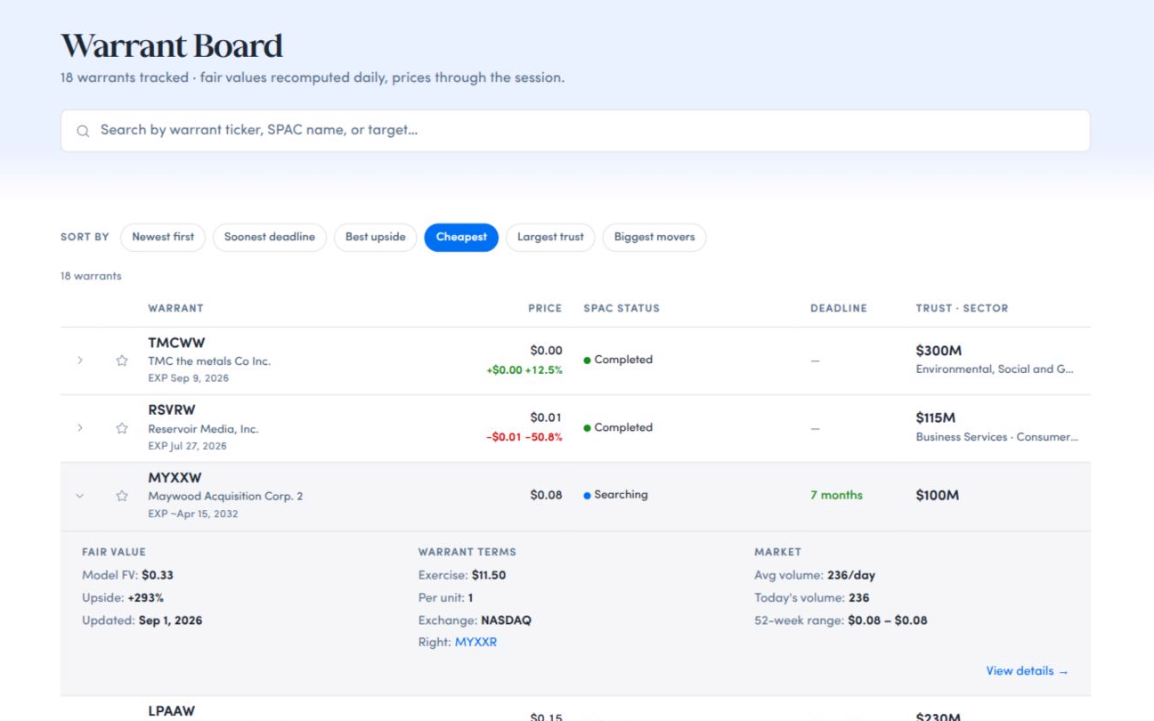Collapse the MYXXW row
Screen dimensions: 1154x721
coord(80,496)
